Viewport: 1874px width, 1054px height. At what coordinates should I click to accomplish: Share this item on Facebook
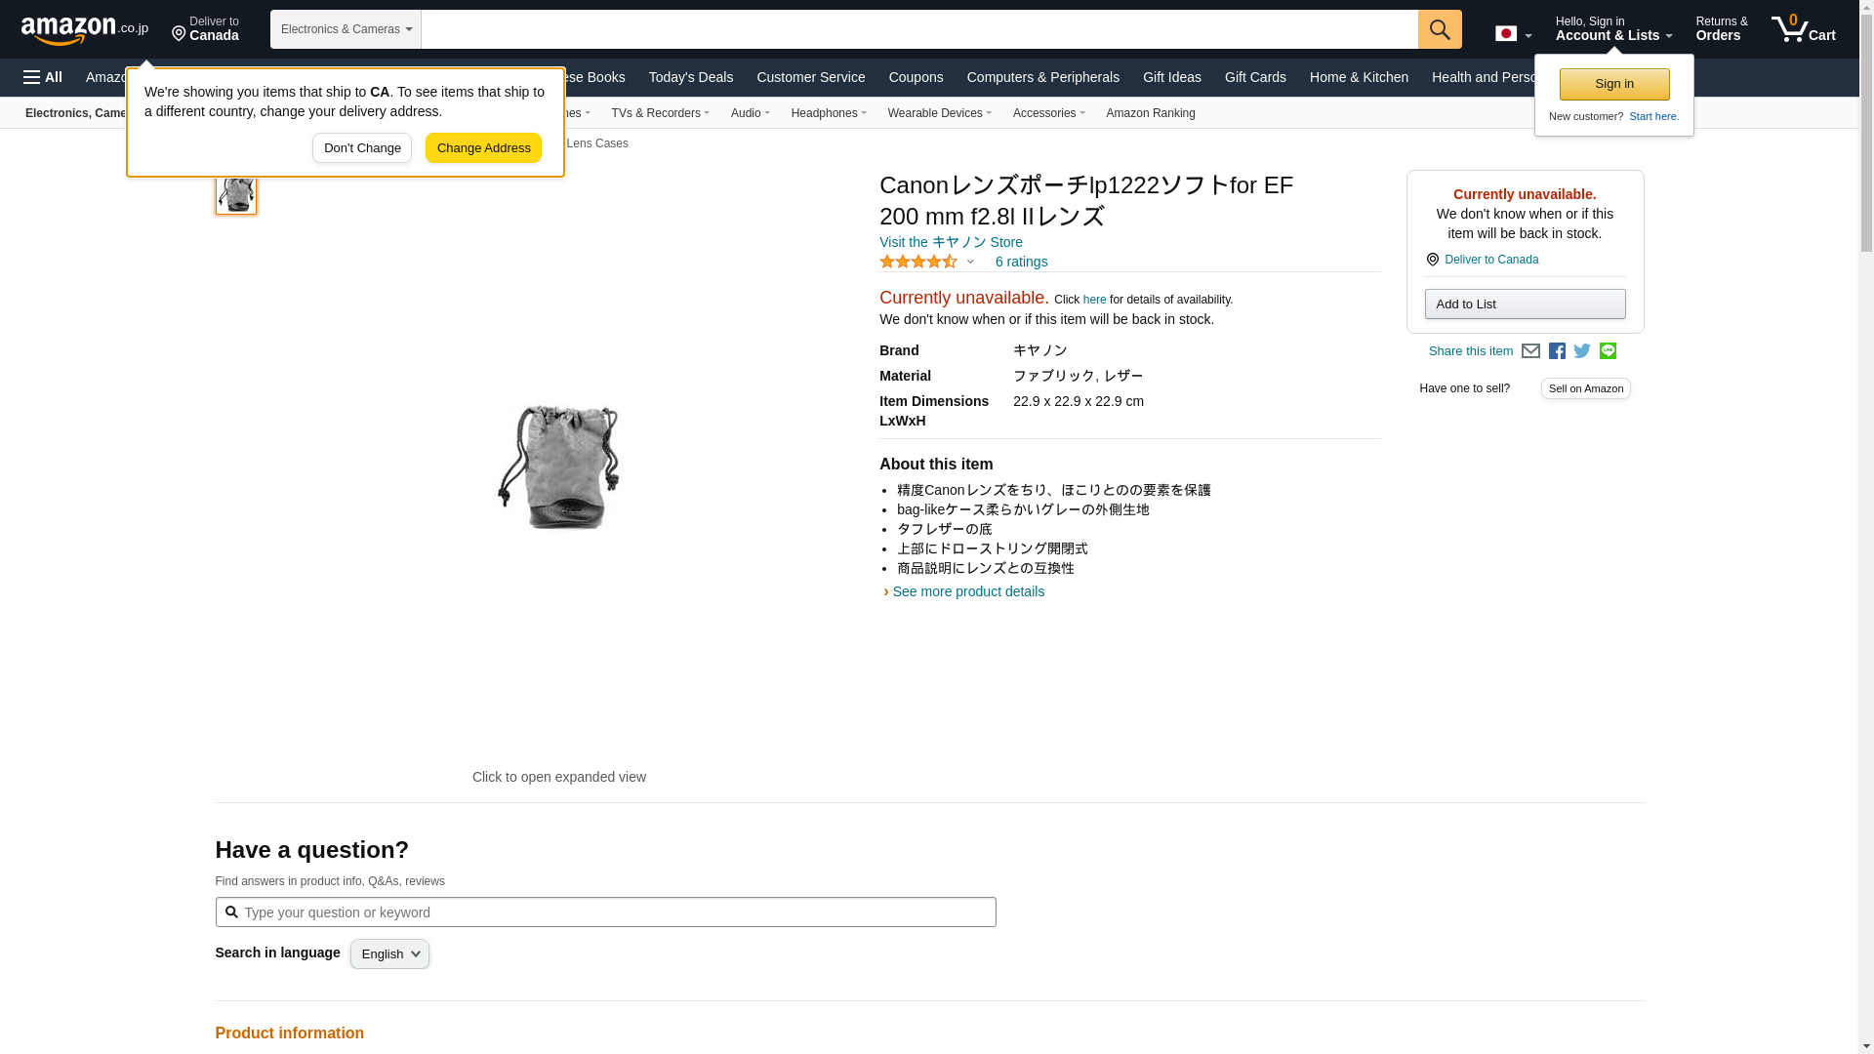[x=1557, y=351]
